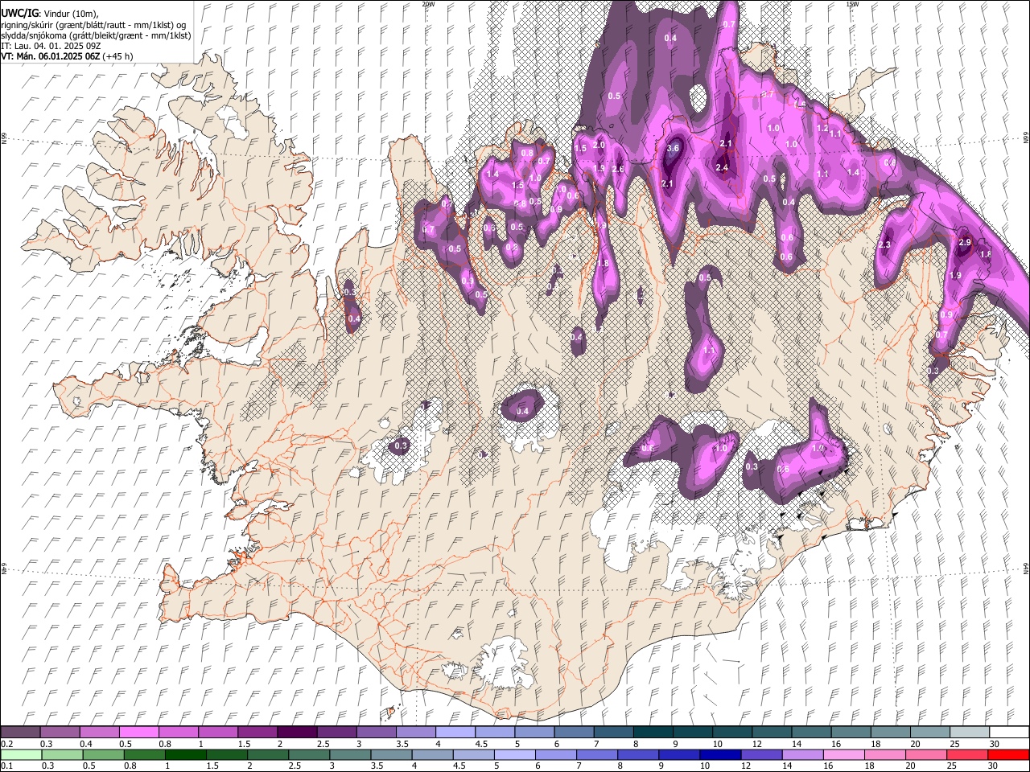Click the 20W longitude label at the top edge
This screenshot has width=1030, height=772.
pos(428,4)
